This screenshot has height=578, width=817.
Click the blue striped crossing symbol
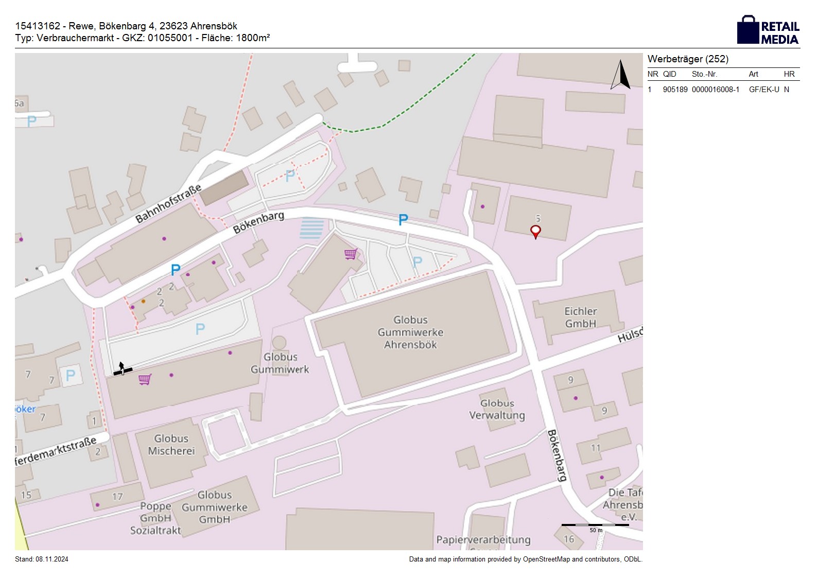312,228
